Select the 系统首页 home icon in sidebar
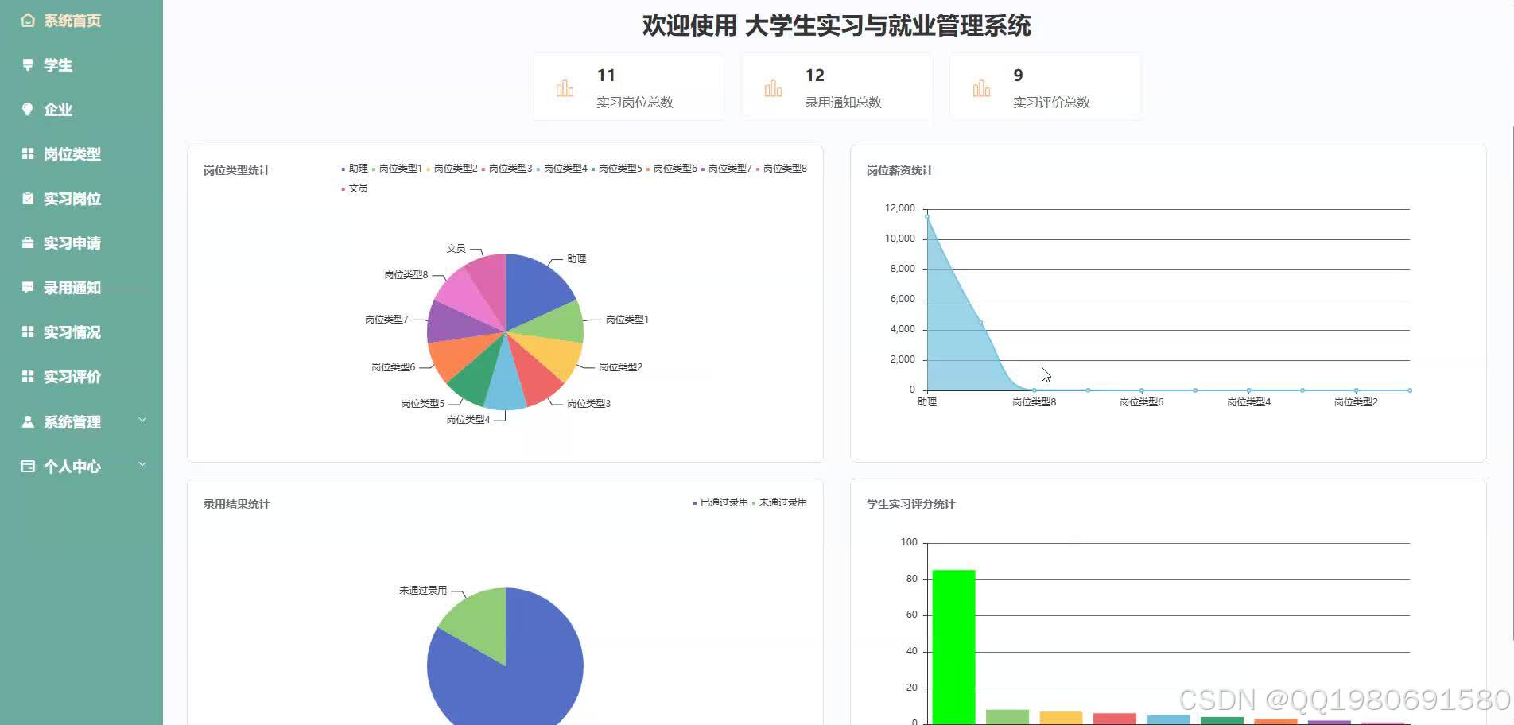 26,20
